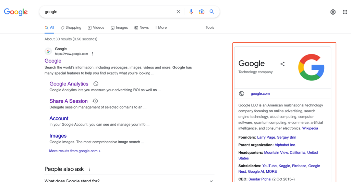This screenshot has height=182, width=351.
Task: Expand the More search filters menu
Action: [x=161, y=27]
